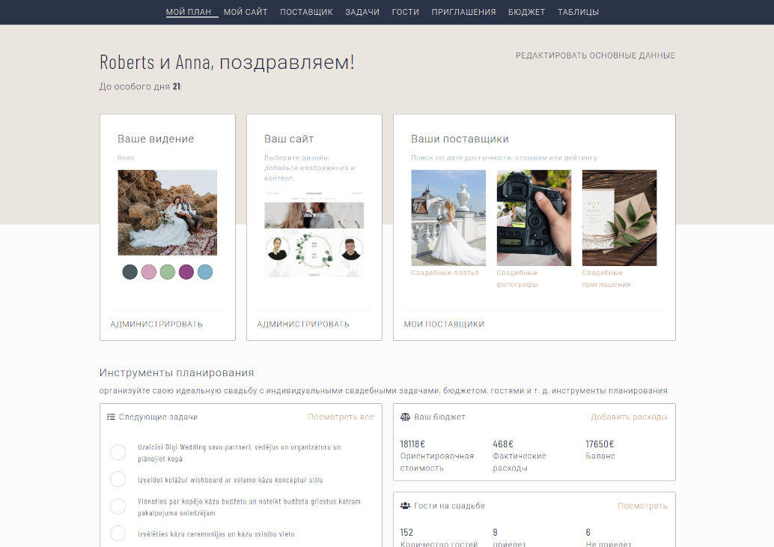
Task: Open the wedding dresses thumbnail
Action: (x=448, y=218)
